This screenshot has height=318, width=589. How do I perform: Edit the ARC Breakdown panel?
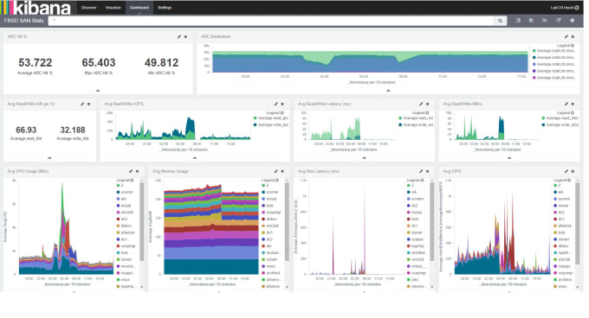click(x=566, y=36)
